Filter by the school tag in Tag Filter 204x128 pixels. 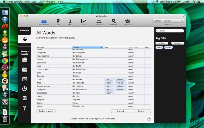point(168,48)
